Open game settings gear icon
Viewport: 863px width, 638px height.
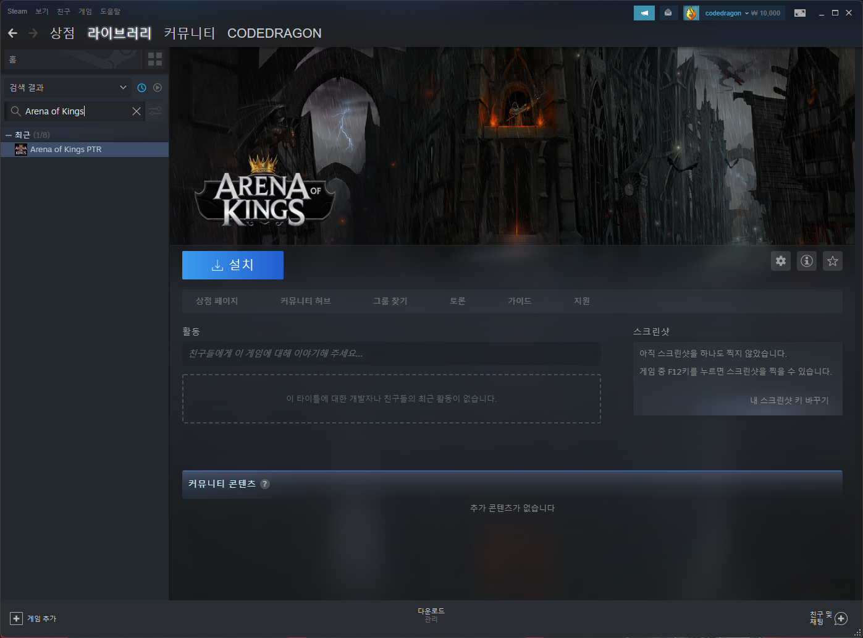pyautogui.click(x=781, y=261)
